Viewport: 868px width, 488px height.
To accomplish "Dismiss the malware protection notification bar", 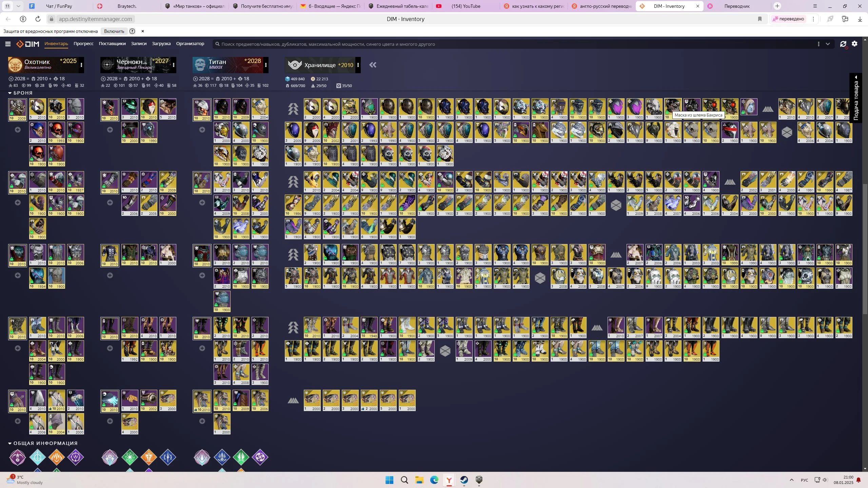I will (143, 31).
